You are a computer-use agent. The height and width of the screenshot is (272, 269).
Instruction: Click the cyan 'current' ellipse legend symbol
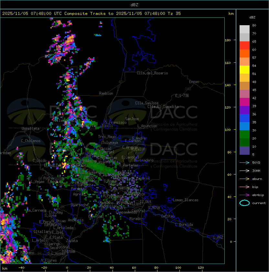[244, 203]
